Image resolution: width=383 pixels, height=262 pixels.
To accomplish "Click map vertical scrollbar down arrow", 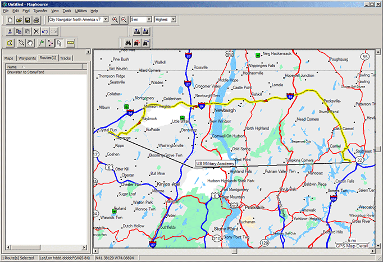I will tap(378, 246).
